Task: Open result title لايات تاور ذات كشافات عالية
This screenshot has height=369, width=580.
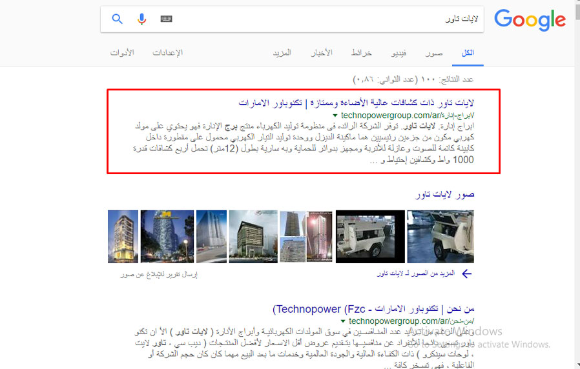Action: click(x=357, y=103)
